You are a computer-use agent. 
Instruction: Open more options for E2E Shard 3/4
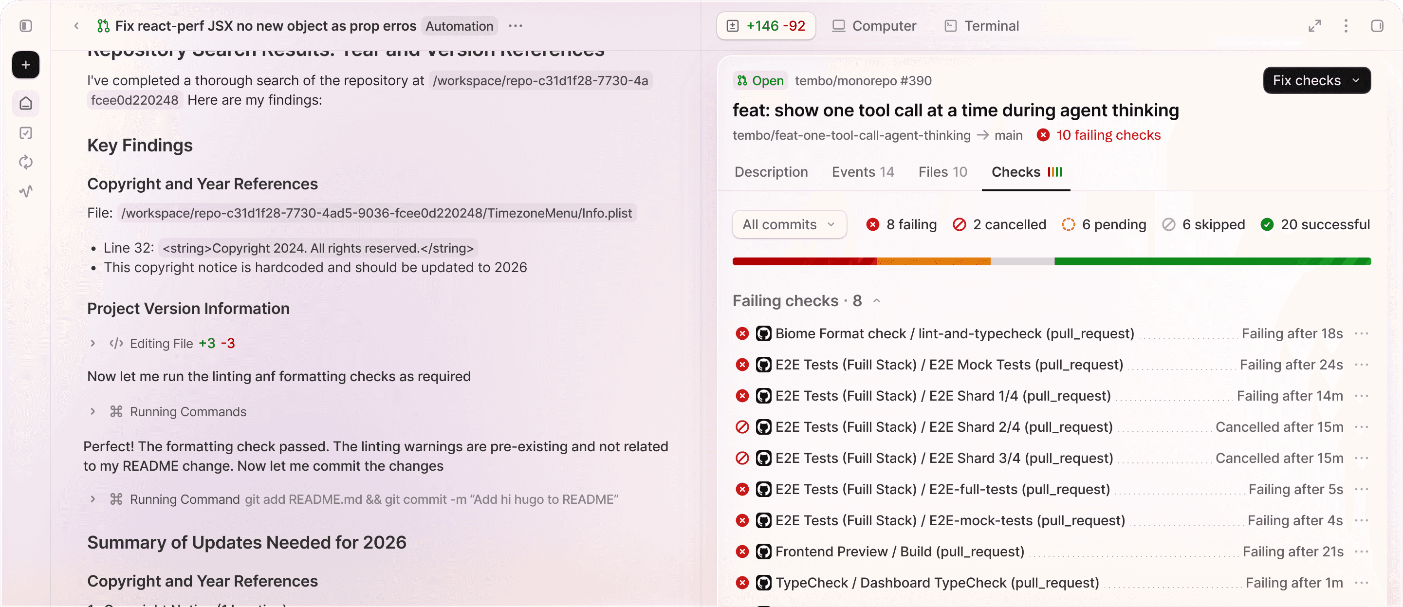click(1362, 459)
